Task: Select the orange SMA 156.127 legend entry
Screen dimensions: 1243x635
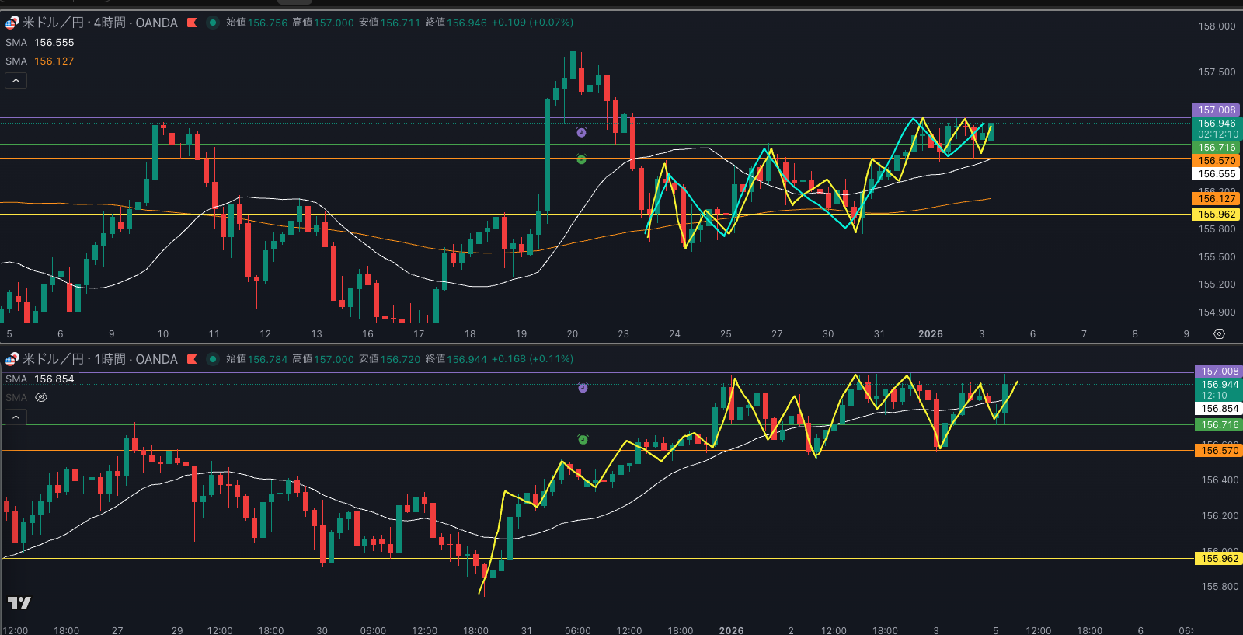Action: pyautogui.click(x=40, y=61)
